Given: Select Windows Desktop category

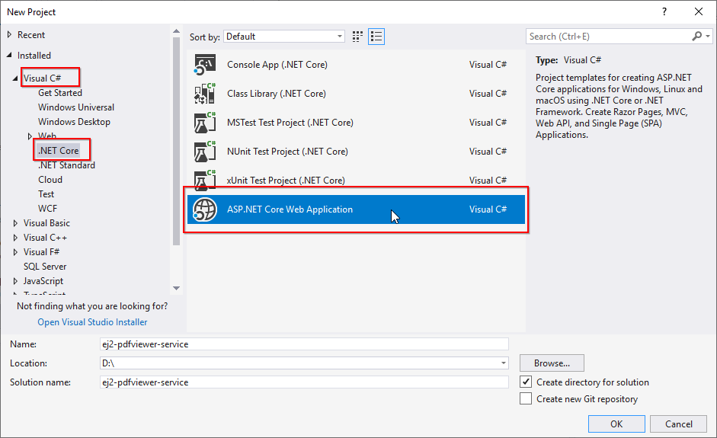Looking at the screenshot, I should pyautogui.click(x=74, y=122).
